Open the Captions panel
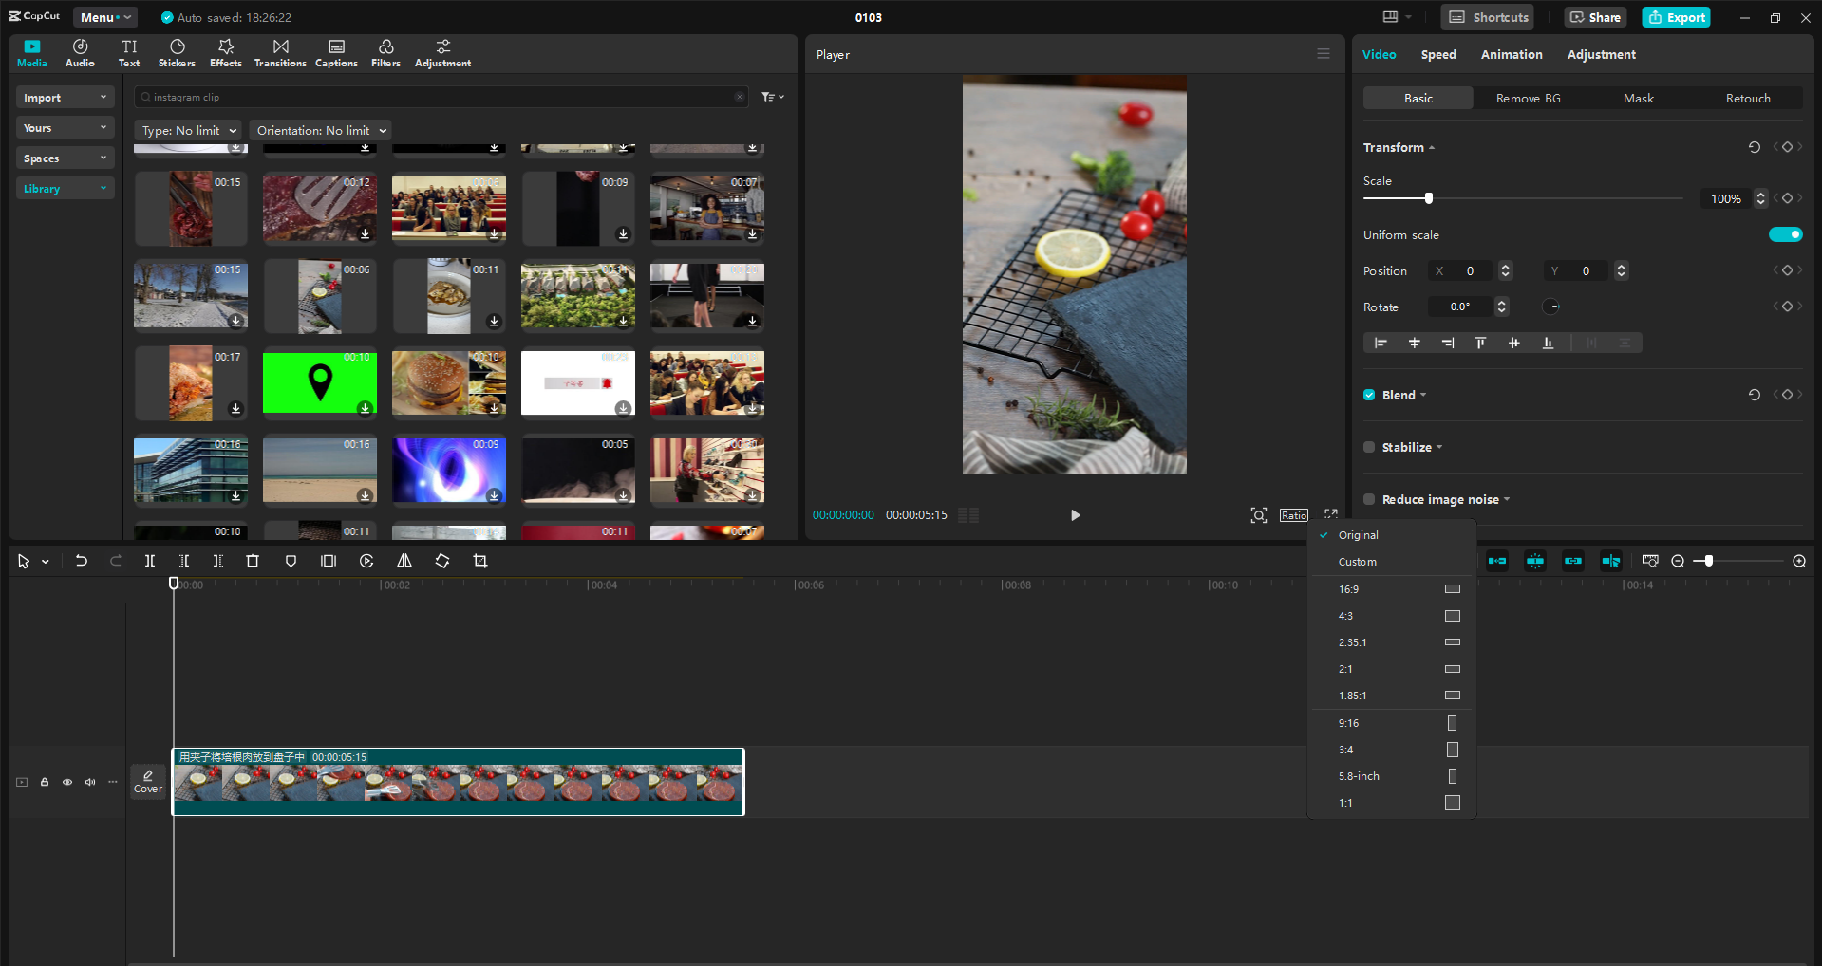The height and width of the screenshot is (966, 1822). pyautogui.click(x=336, y=53)
